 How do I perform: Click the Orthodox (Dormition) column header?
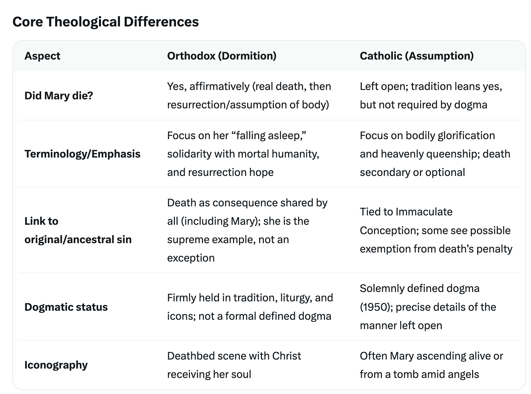222,56
